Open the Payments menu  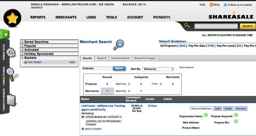click(x=162, y=17)
